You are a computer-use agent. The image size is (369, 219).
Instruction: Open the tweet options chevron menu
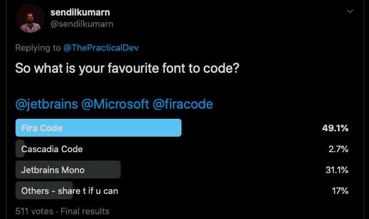click(x=350, y=11)
